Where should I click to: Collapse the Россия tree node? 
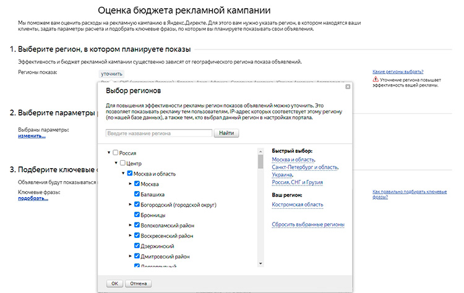pos(109,153)
